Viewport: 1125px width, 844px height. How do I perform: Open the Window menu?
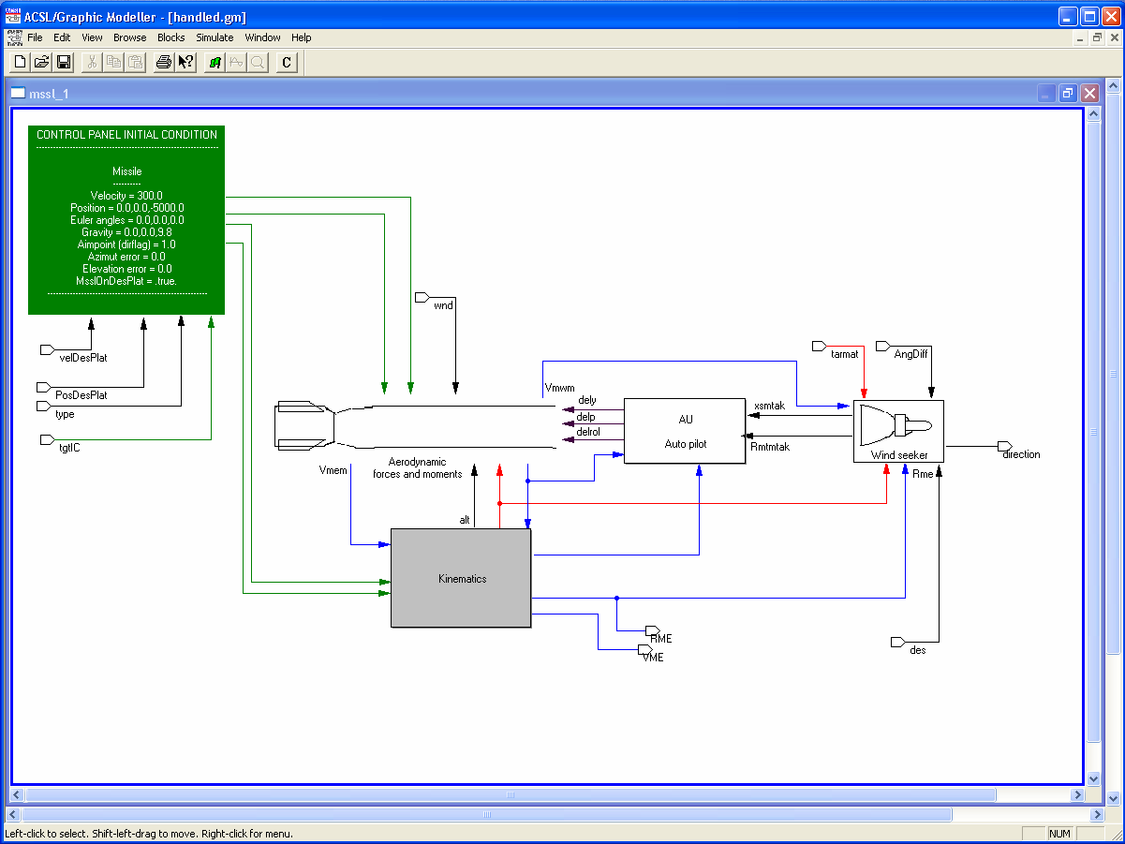[x=262, y=37]
